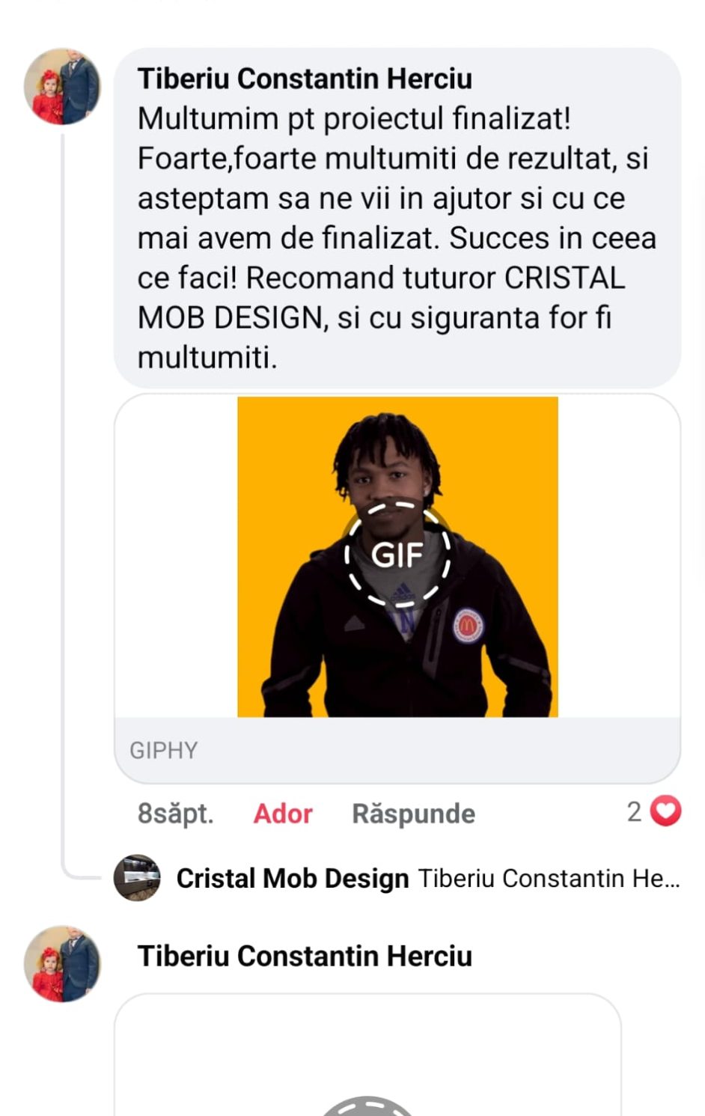Open the GIPHY source label
The height and width of the screenshot is (1116, 705).
pyautogui.click(x=164, y=750)
